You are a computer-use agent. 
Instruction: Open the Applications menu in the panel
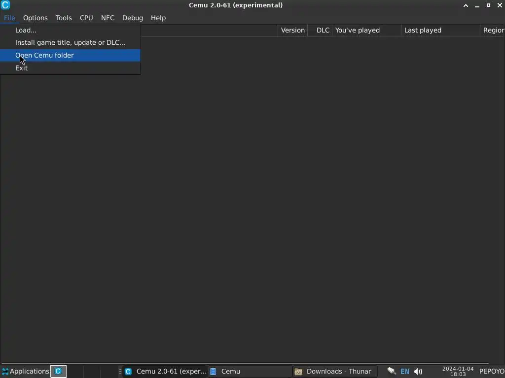click(x=25, y=371)
